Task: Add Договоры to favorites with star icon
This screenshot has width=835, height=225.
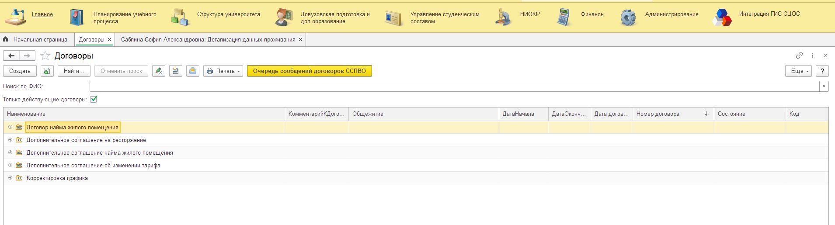Action: point(45,55)
